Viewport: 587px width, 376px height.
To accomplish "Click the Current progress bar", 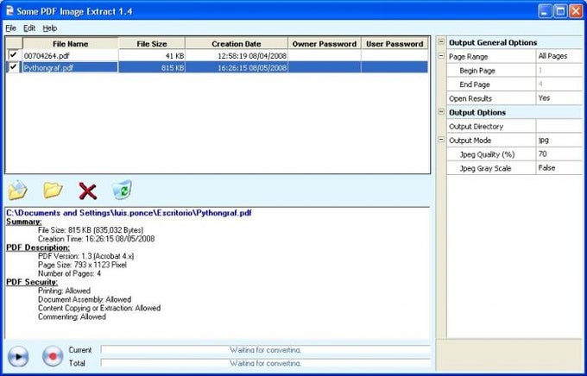I will (265, 350).
